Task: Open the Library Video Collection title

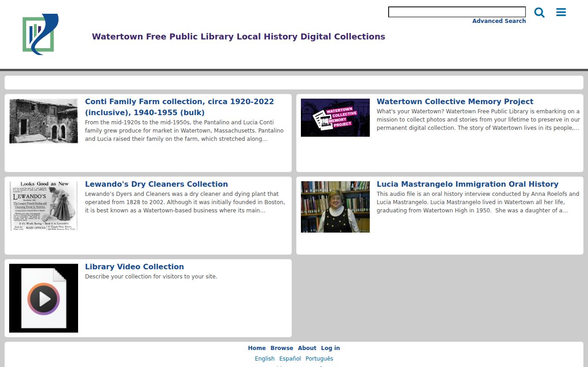Action: (134, 267)
